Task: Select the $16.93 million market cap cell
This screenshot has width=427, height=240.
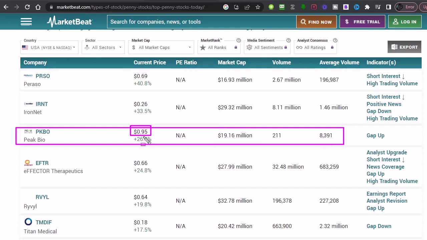Action: pyautogui.click(x=235, y=80)
